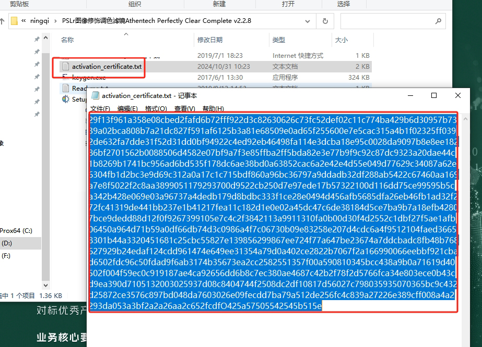Screen dimensions: 482x347
Task: Navigate up one folder level arrow
Action: pyautogui.click(x=3, y=21)
